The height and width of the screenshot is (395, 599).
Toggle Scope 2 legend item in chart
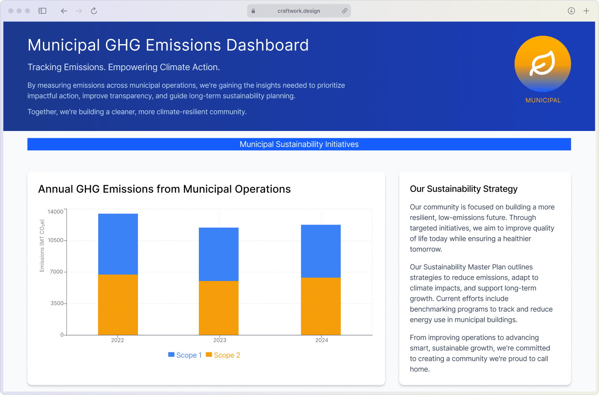[x=223, y=355]
